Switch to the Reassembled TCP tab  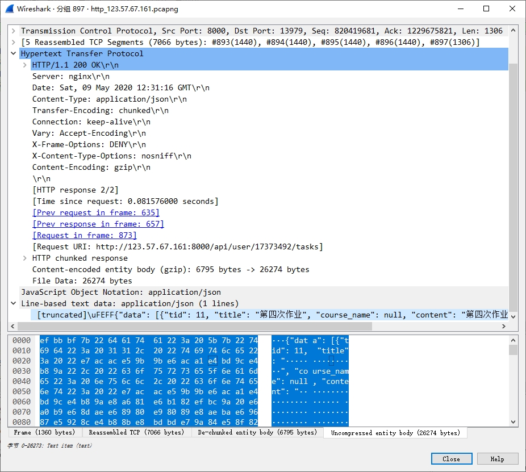coord(136,433)
